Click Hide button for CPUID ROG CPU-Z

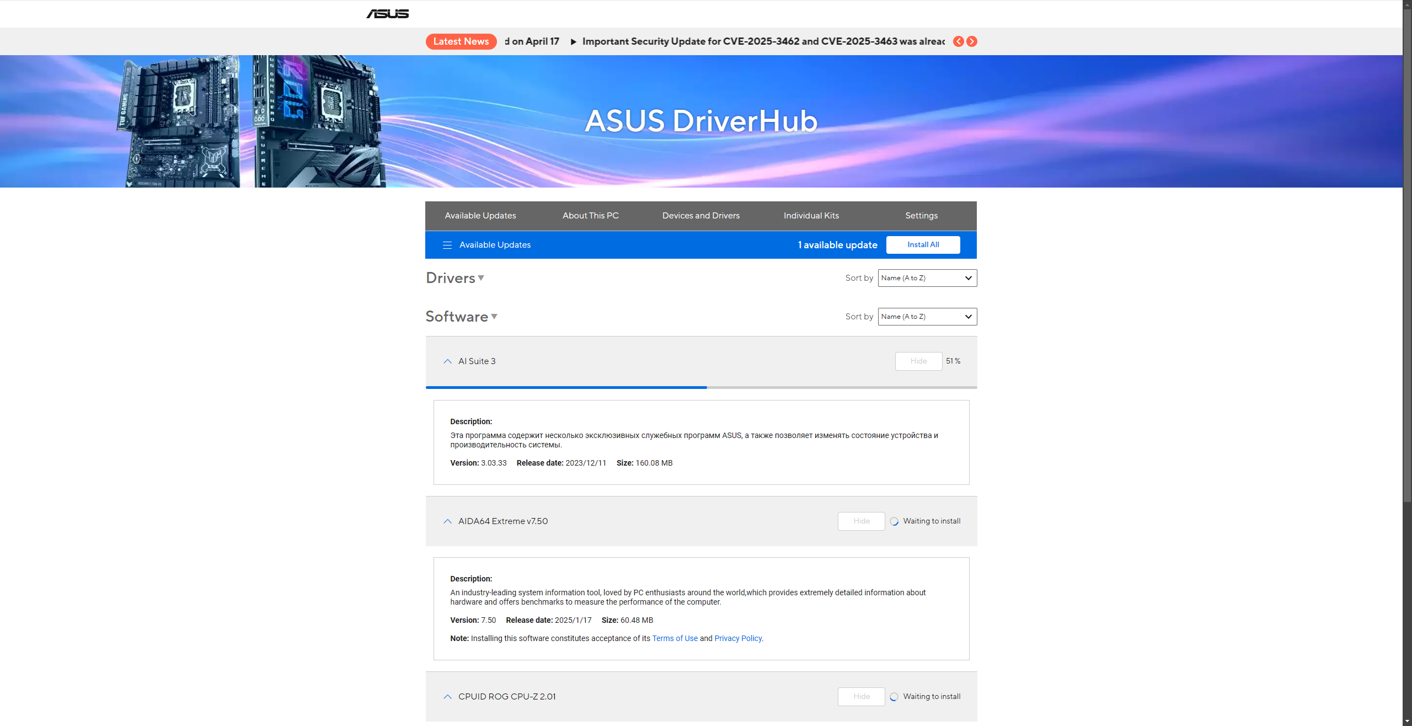click(x=862, y=697)
